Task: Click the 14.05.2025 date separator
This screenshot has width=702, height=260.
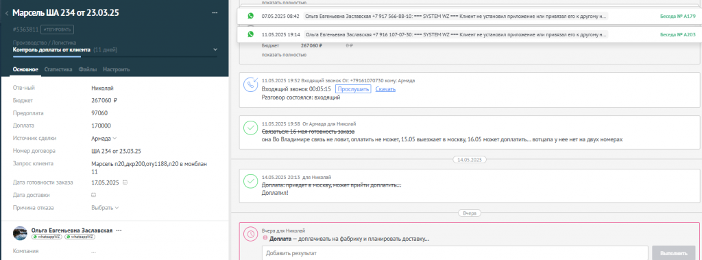Action: (x=469, y=160)
